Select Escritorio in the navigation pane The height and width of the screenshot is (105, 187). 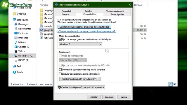(x=23, y=33)
